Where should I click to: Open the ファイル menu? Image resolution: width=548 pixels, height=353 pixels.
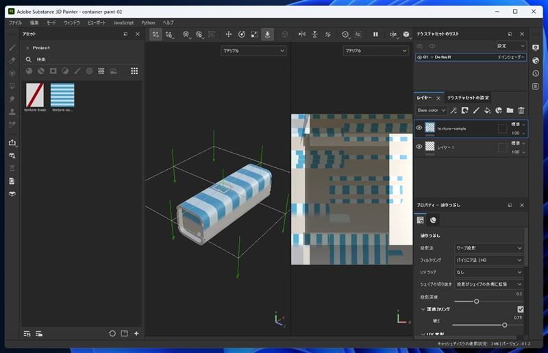tap(15, 23)
